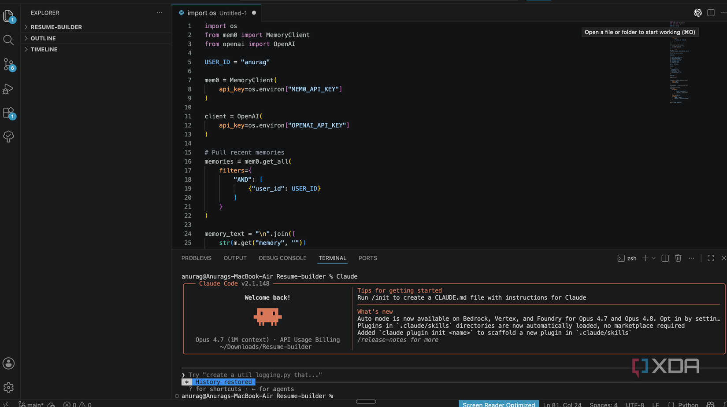Click the '/release-notes for more' text
The width and height of the screenshot is (727, 407).
[397, 340]
